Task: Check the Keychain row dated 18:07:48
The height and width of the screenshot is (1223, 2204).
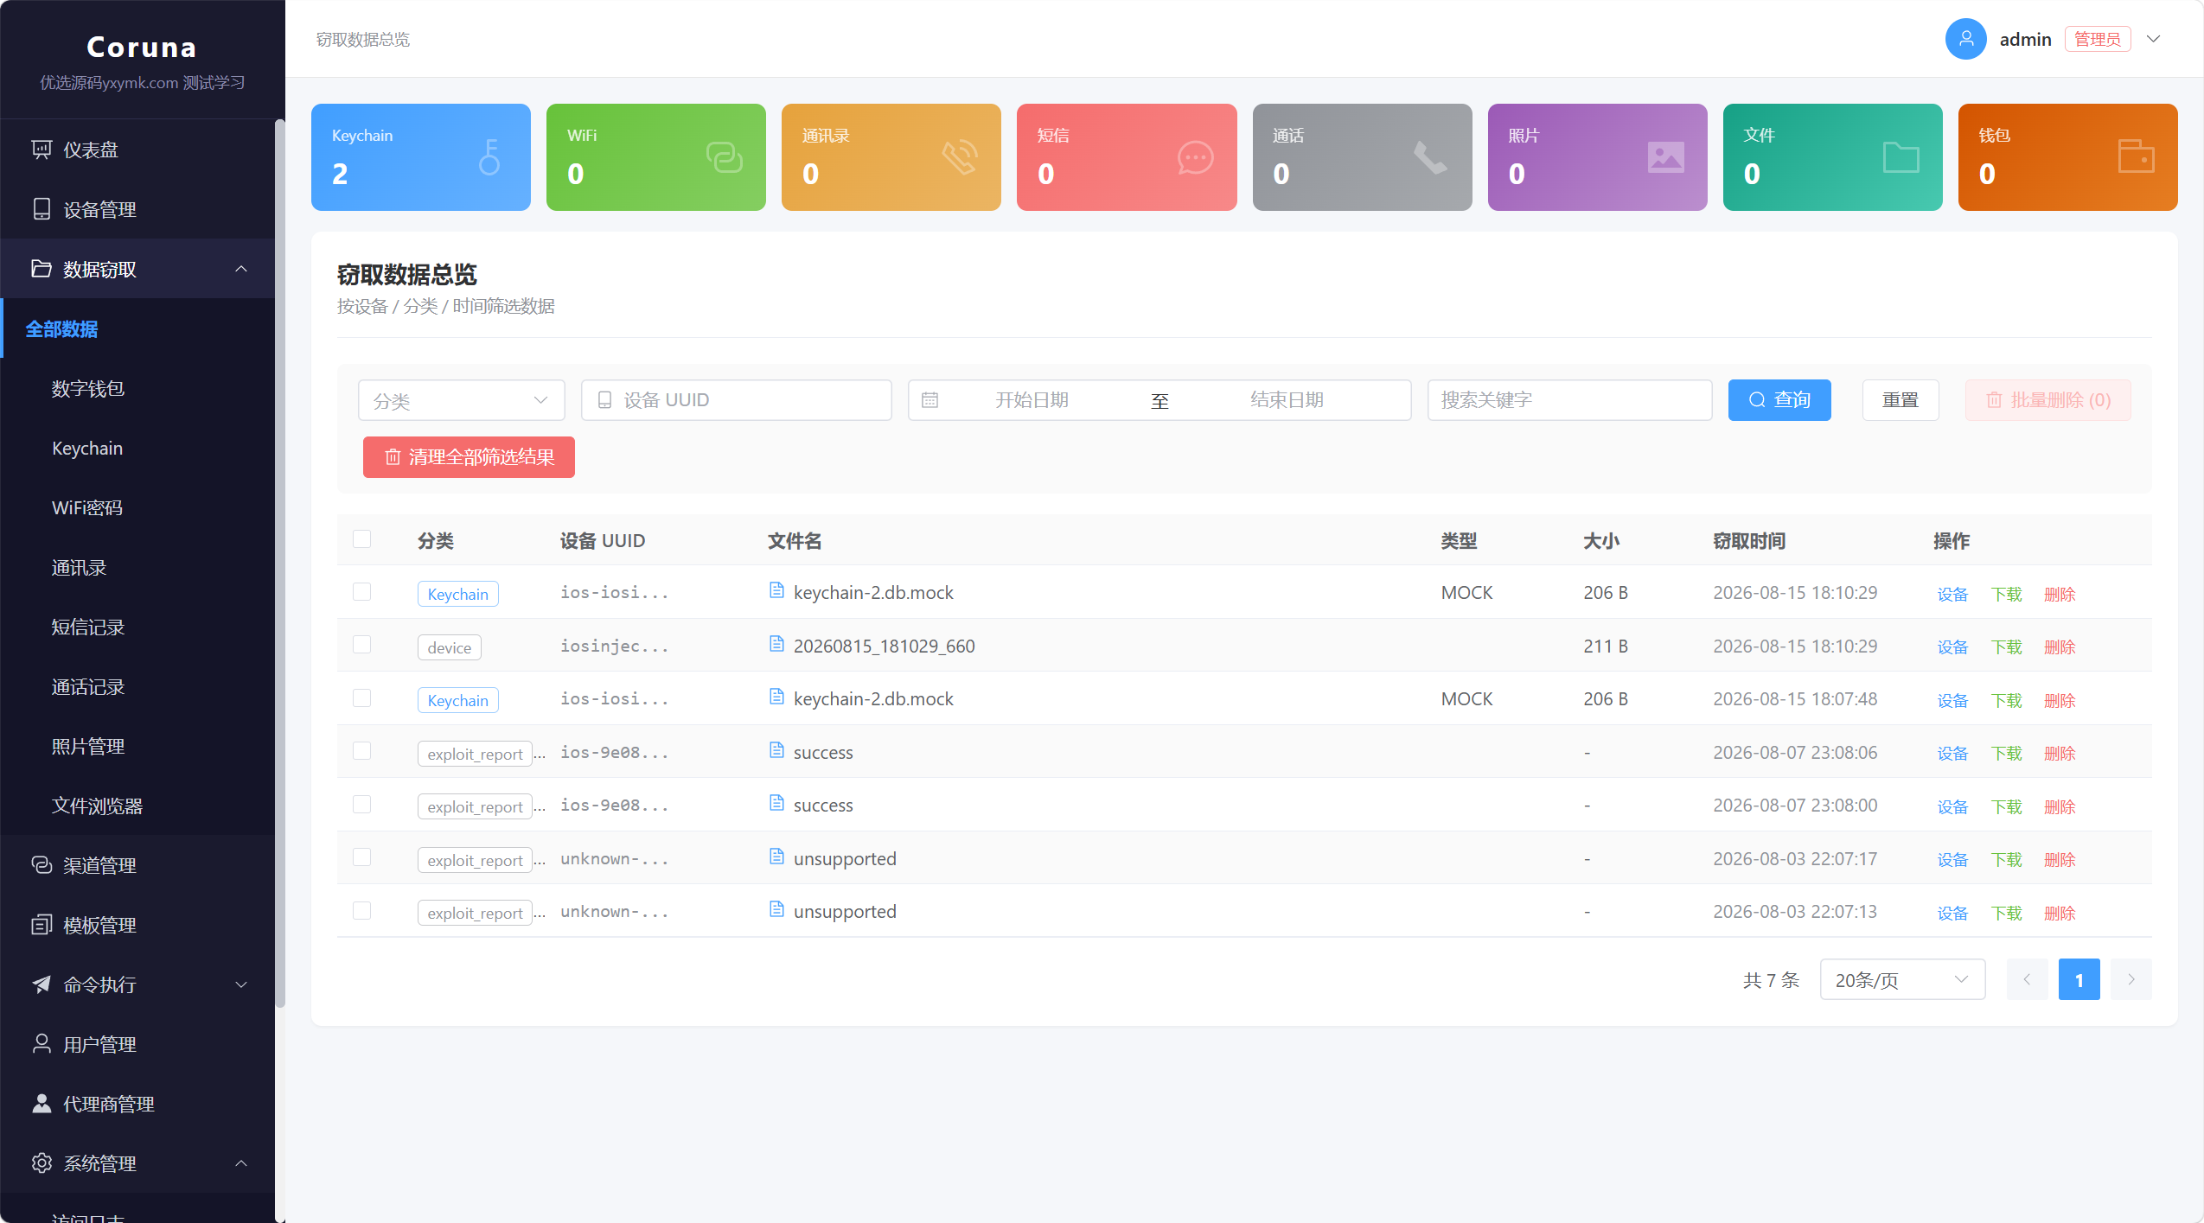Action: (x=361, y=698)
